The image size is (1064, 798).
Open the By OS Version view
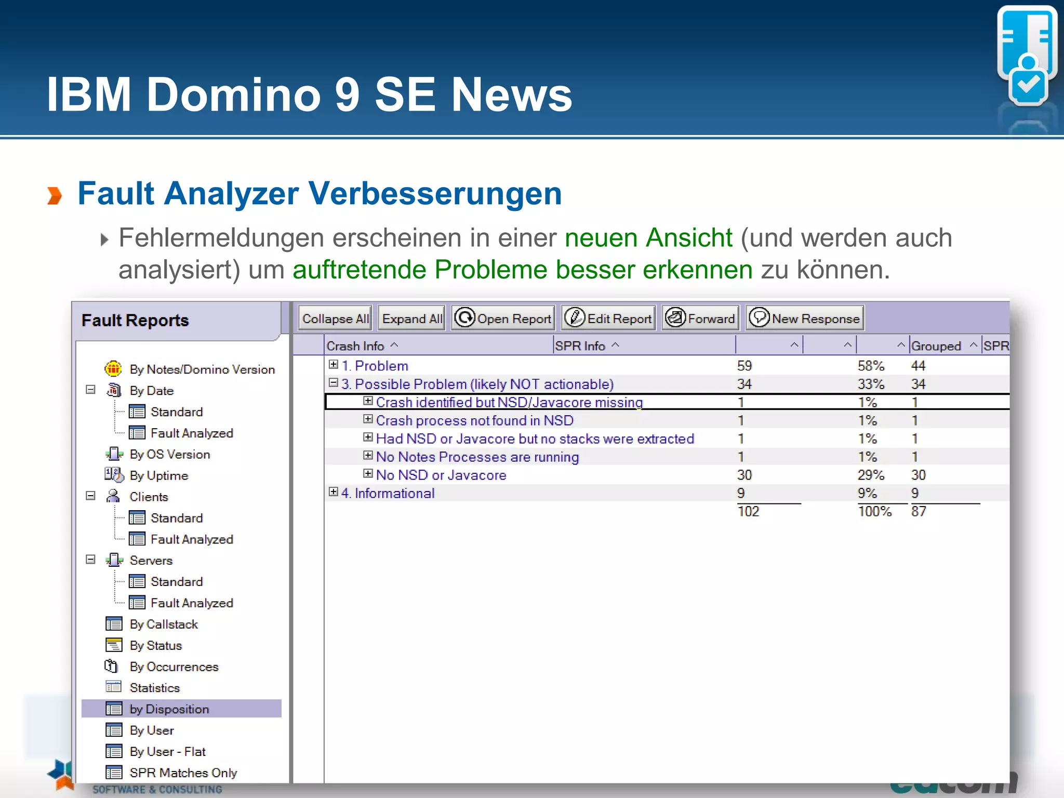point(170,455)
